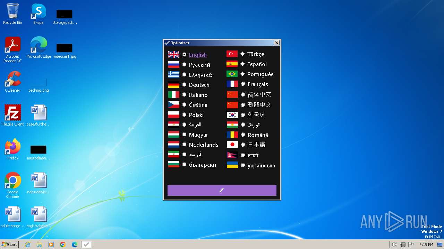The width and height of the screenshot is (444, 249).
Task: Click the Polish flag icon
Action: pos(174,114)
